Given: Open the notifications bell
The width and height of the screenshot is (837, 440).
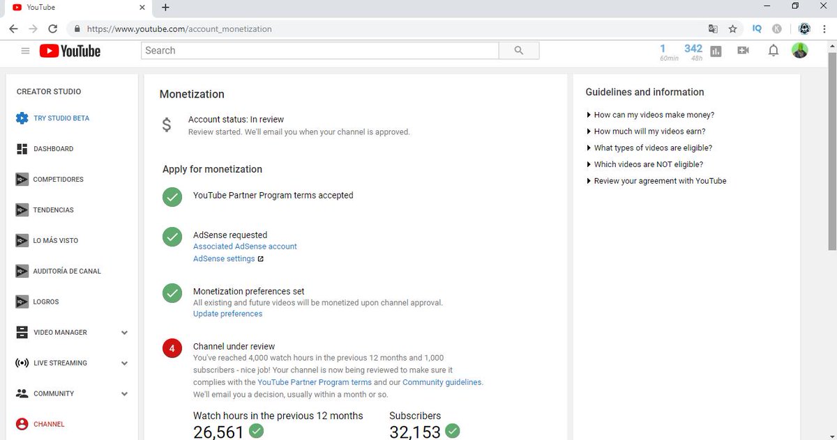Looking at the screenshot, I should click(x=773, y=51).
